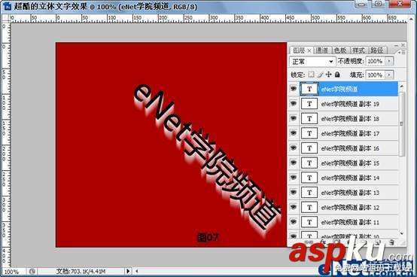
Task: Click the 填充 100% value field
Action: tap(376, 75)
